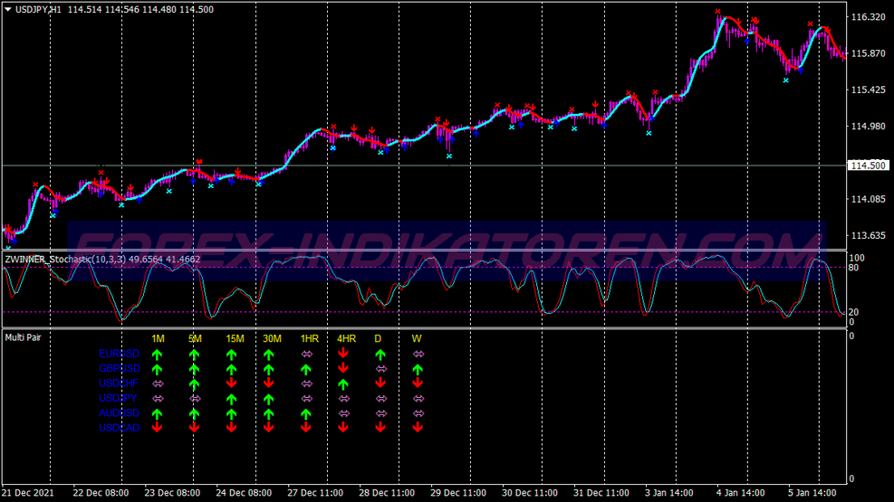Click the USDCHF 1M sideways arrow

158,384
